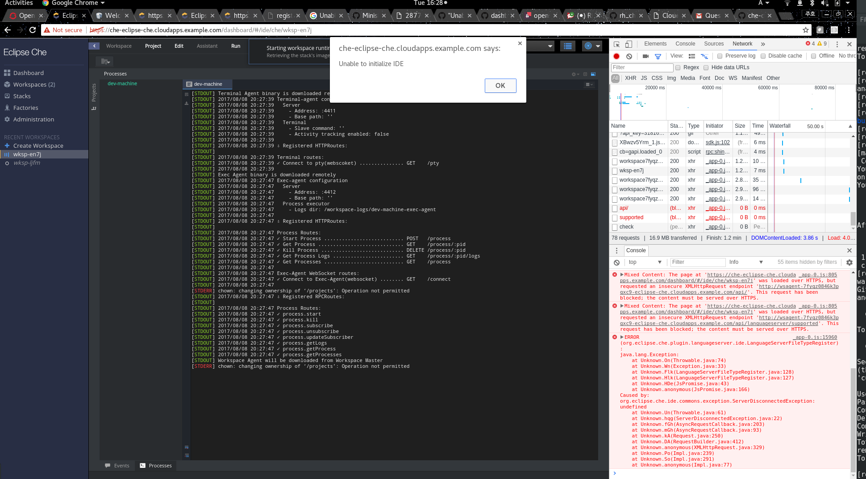
Task: Clear network requests with the clear icon
Action: click(629, 56)
